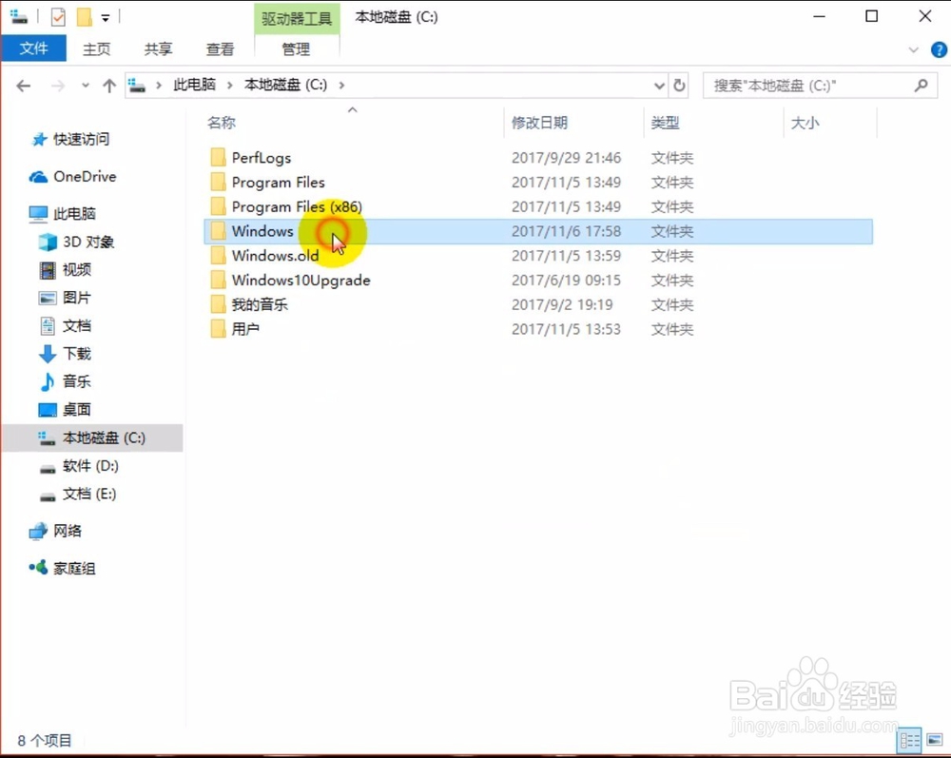Image resolution: width=951 pixels, height=758 pixels.
Task: Select the Program Files folder
Action: [278, 183]
